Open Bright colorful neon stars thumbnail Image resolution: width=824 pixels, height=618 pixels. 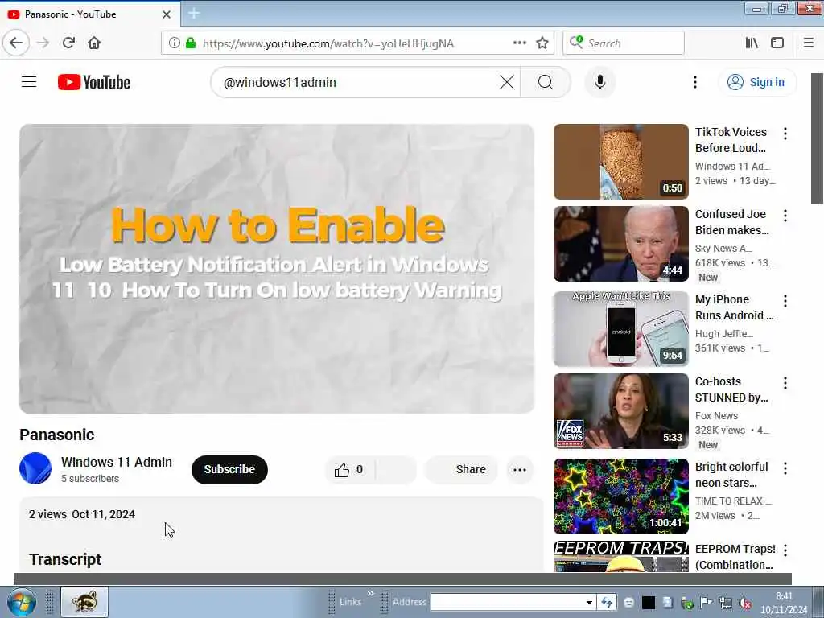pos(620,496)
